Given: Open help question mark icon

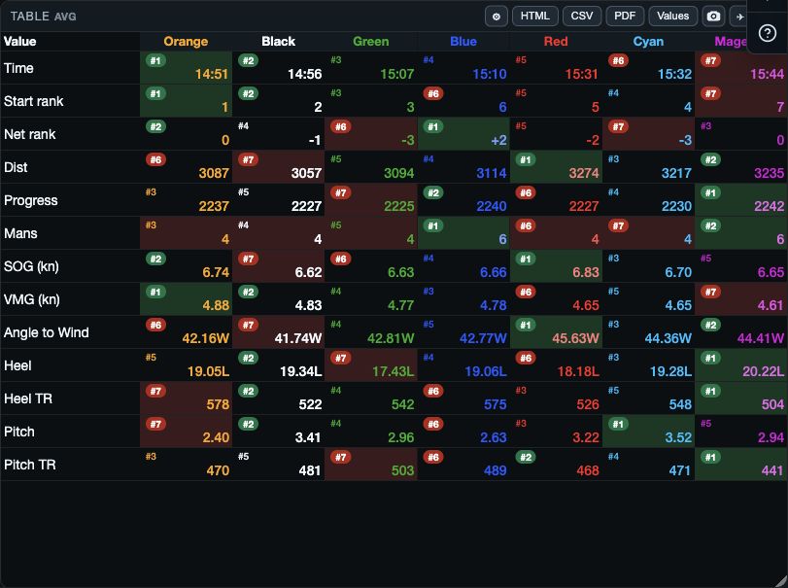Looking at the screenshot, I should pos(767,33).
